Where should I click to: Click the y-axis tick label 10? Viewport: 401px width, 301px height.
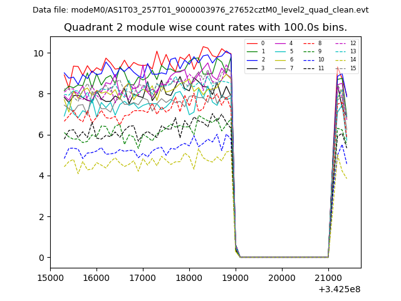click(38, 53)
